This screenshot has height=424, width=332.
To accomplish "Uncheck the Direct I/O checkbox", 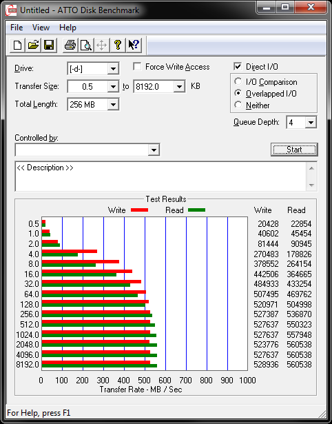I will coord(238,66).
